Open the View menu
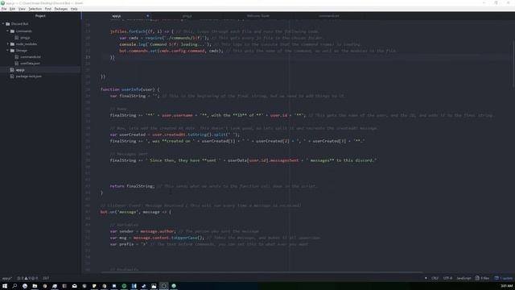Image resolution: width=515 pixels, height=290 pixels. (22, 9)
